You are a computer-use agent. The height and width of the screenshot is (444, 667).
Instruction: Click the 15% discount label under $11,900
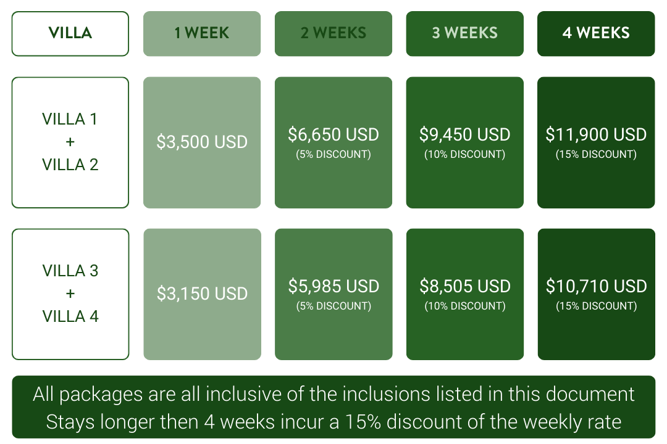coord(596,154)
